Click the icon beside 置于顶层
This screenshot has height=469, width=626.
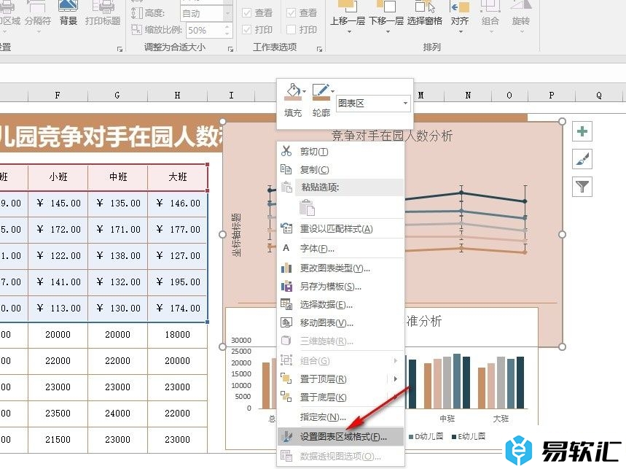[x=286, y=379]
